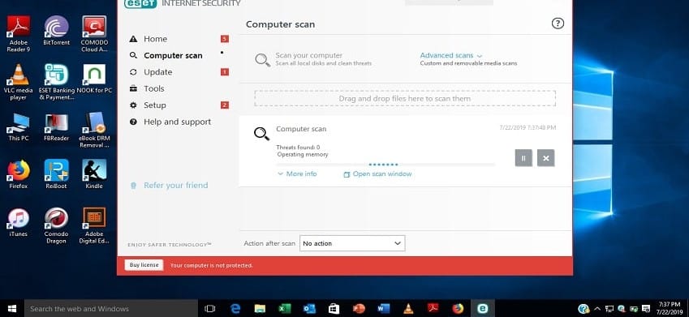This screenshot has height=317, width=689.
Task: Select the Comodo Dragon desktop icon
Action: coord(56,225)
